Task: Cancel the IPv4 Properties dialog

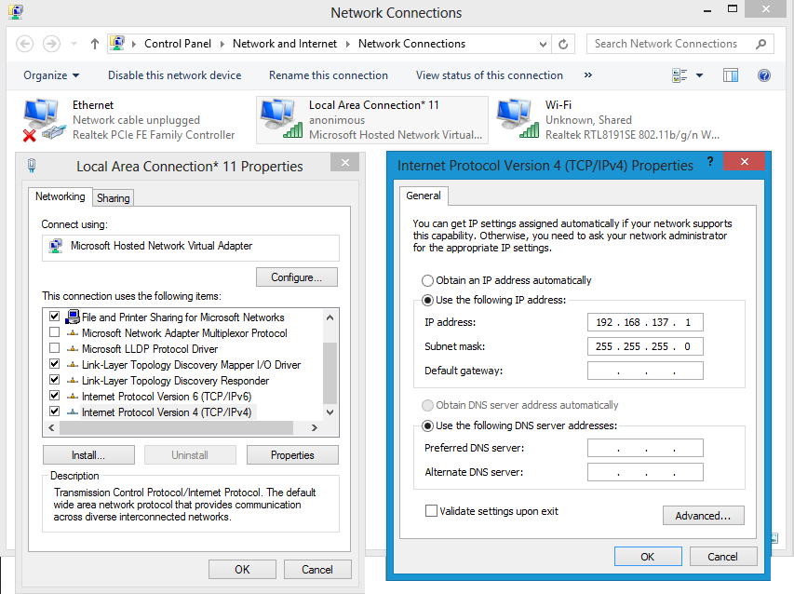Action: [722, 557]
